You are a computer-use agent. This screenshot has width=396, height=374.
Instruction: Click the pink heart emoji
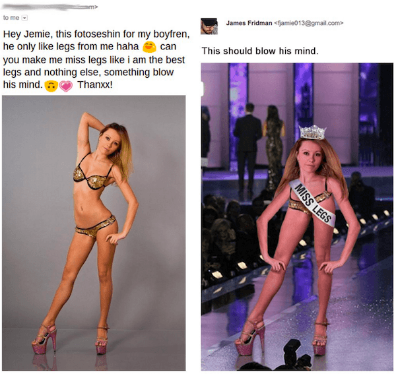66,86
